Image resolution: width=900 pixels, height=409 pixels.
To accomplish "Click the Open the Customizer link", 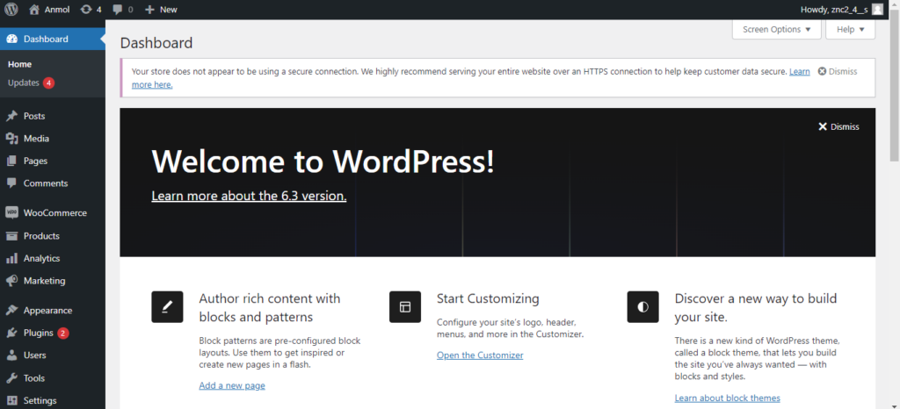I will (x=480, y=355).
